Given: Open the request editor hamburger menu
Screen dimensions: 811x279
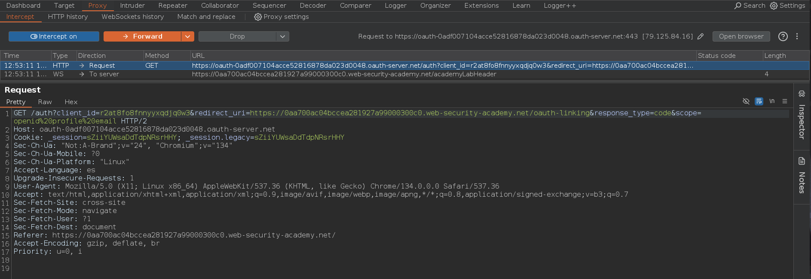Looking at the screenshot, I should [785, 101].
